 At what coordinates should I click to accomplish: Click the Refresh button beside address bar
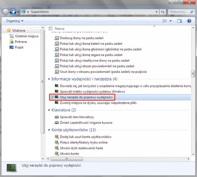(163, 12)
